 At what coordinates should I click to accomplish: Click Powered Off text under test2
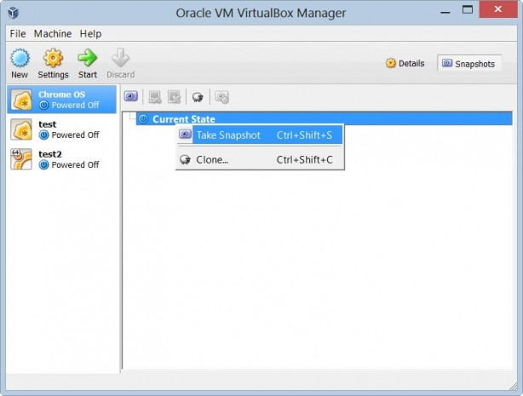coord(75,165)
